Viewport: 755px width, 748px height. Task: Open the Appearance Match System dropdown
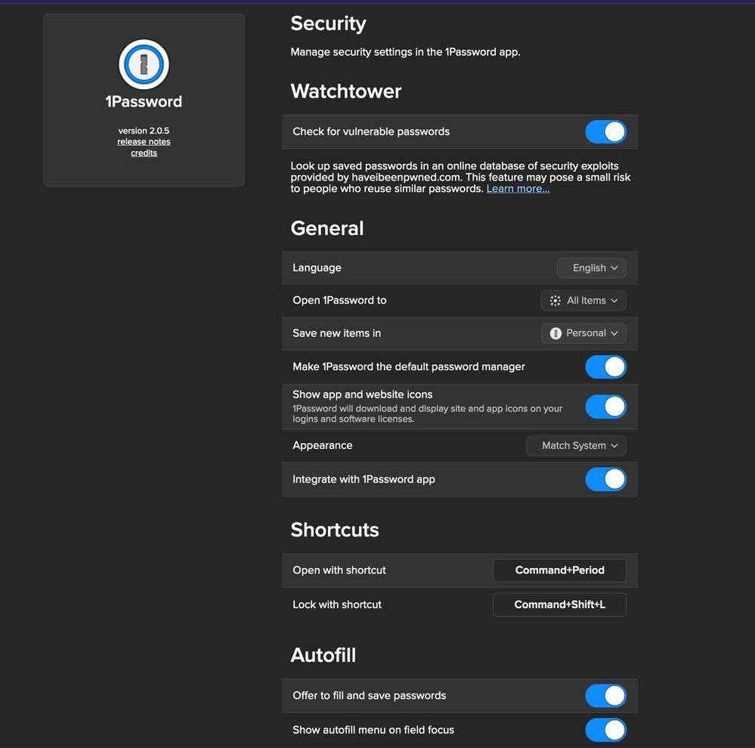576,446
